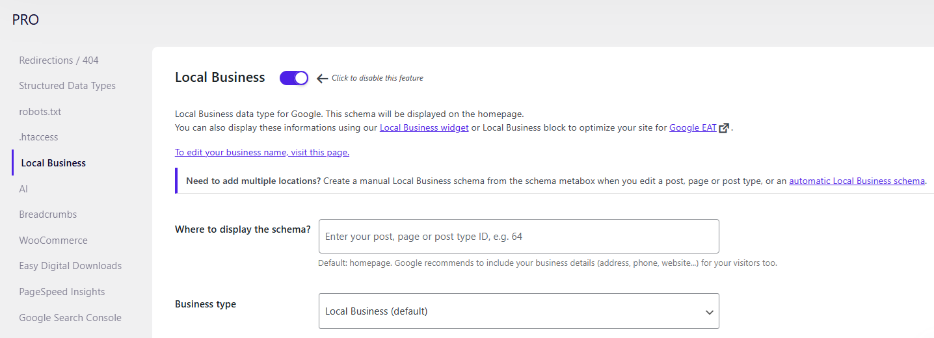Expand the Business type dropdown

click(519, 311)
